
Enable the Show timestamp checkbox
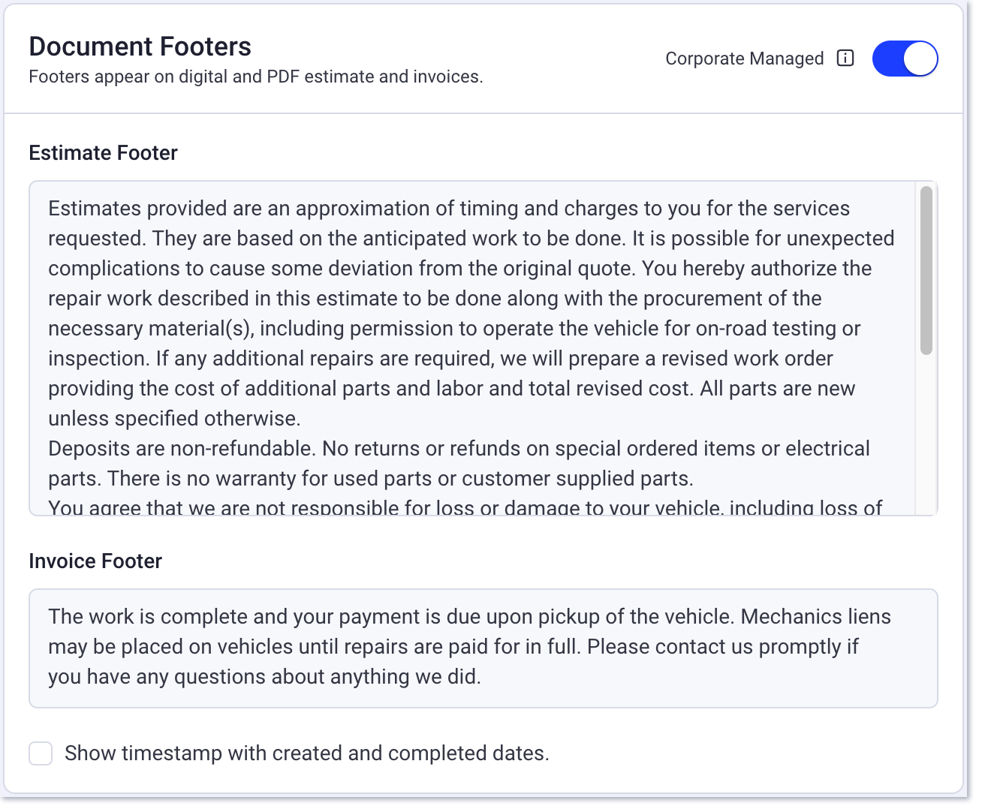pos(41,753)
